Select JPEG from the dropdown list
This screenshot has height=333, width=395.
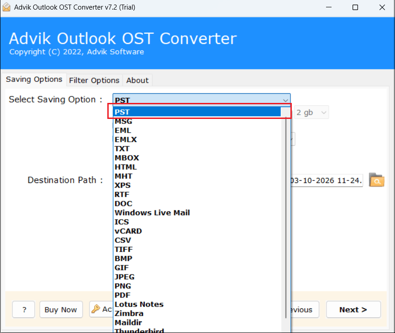point(197,277)
